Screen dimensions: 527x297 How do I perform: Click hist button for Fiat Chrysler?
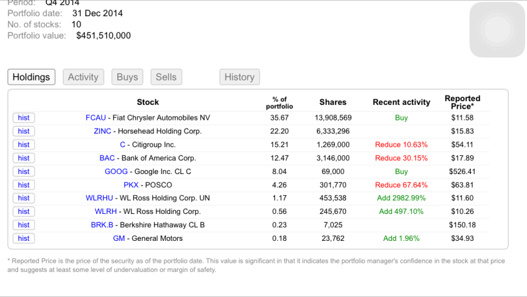click(24, 118)
